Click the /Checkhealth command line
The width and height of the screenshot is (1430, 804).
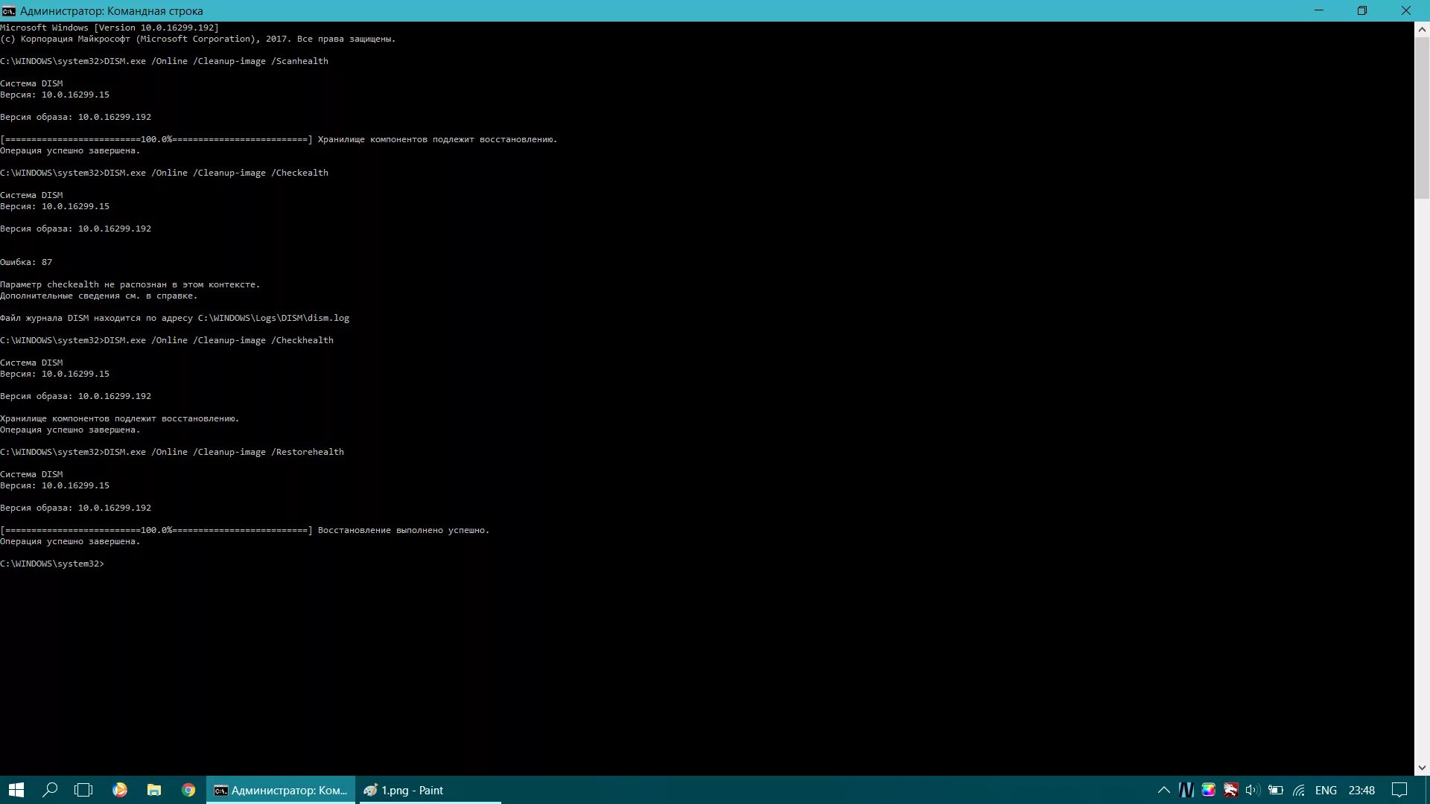coord(167,340)
